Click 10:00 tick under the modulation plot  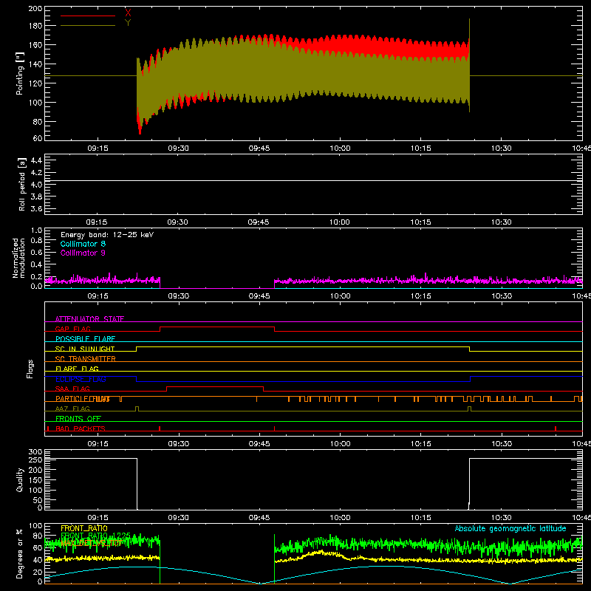point(340,296)
